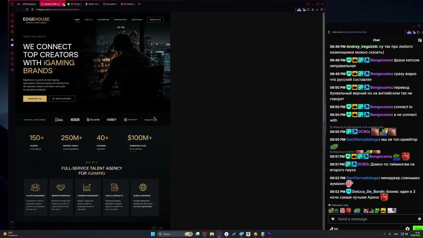Open the emote picker in chat input

tap(419, 219)
